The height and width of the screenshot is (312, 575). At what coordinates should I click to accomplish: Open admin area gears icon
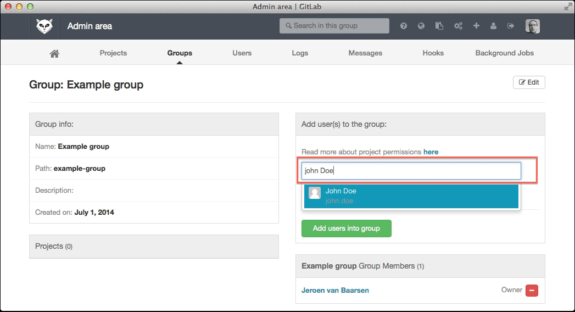(458, 26)
